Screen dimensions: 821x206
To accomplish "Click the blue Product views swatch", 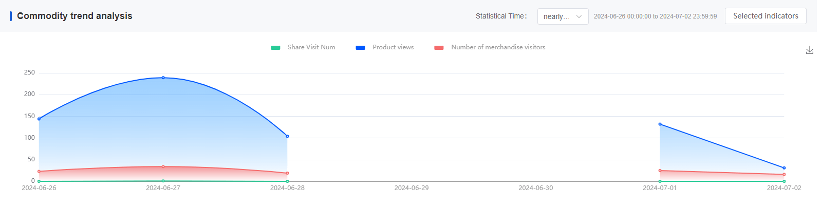I will pyautogui.click(x=360, y=48).
